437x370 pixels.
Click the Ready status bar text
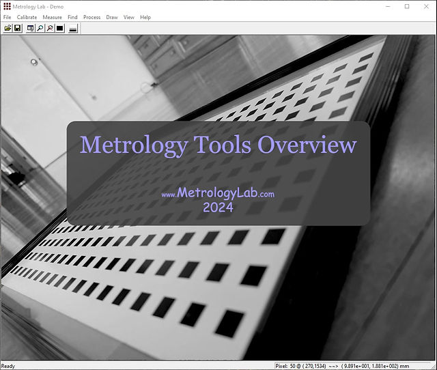click(8, 366)
